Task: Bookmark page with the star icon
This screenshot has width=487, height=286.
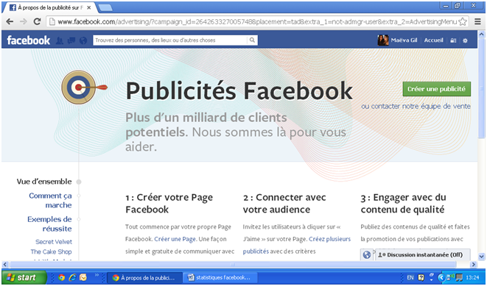Action: click(x=463, y=22)
